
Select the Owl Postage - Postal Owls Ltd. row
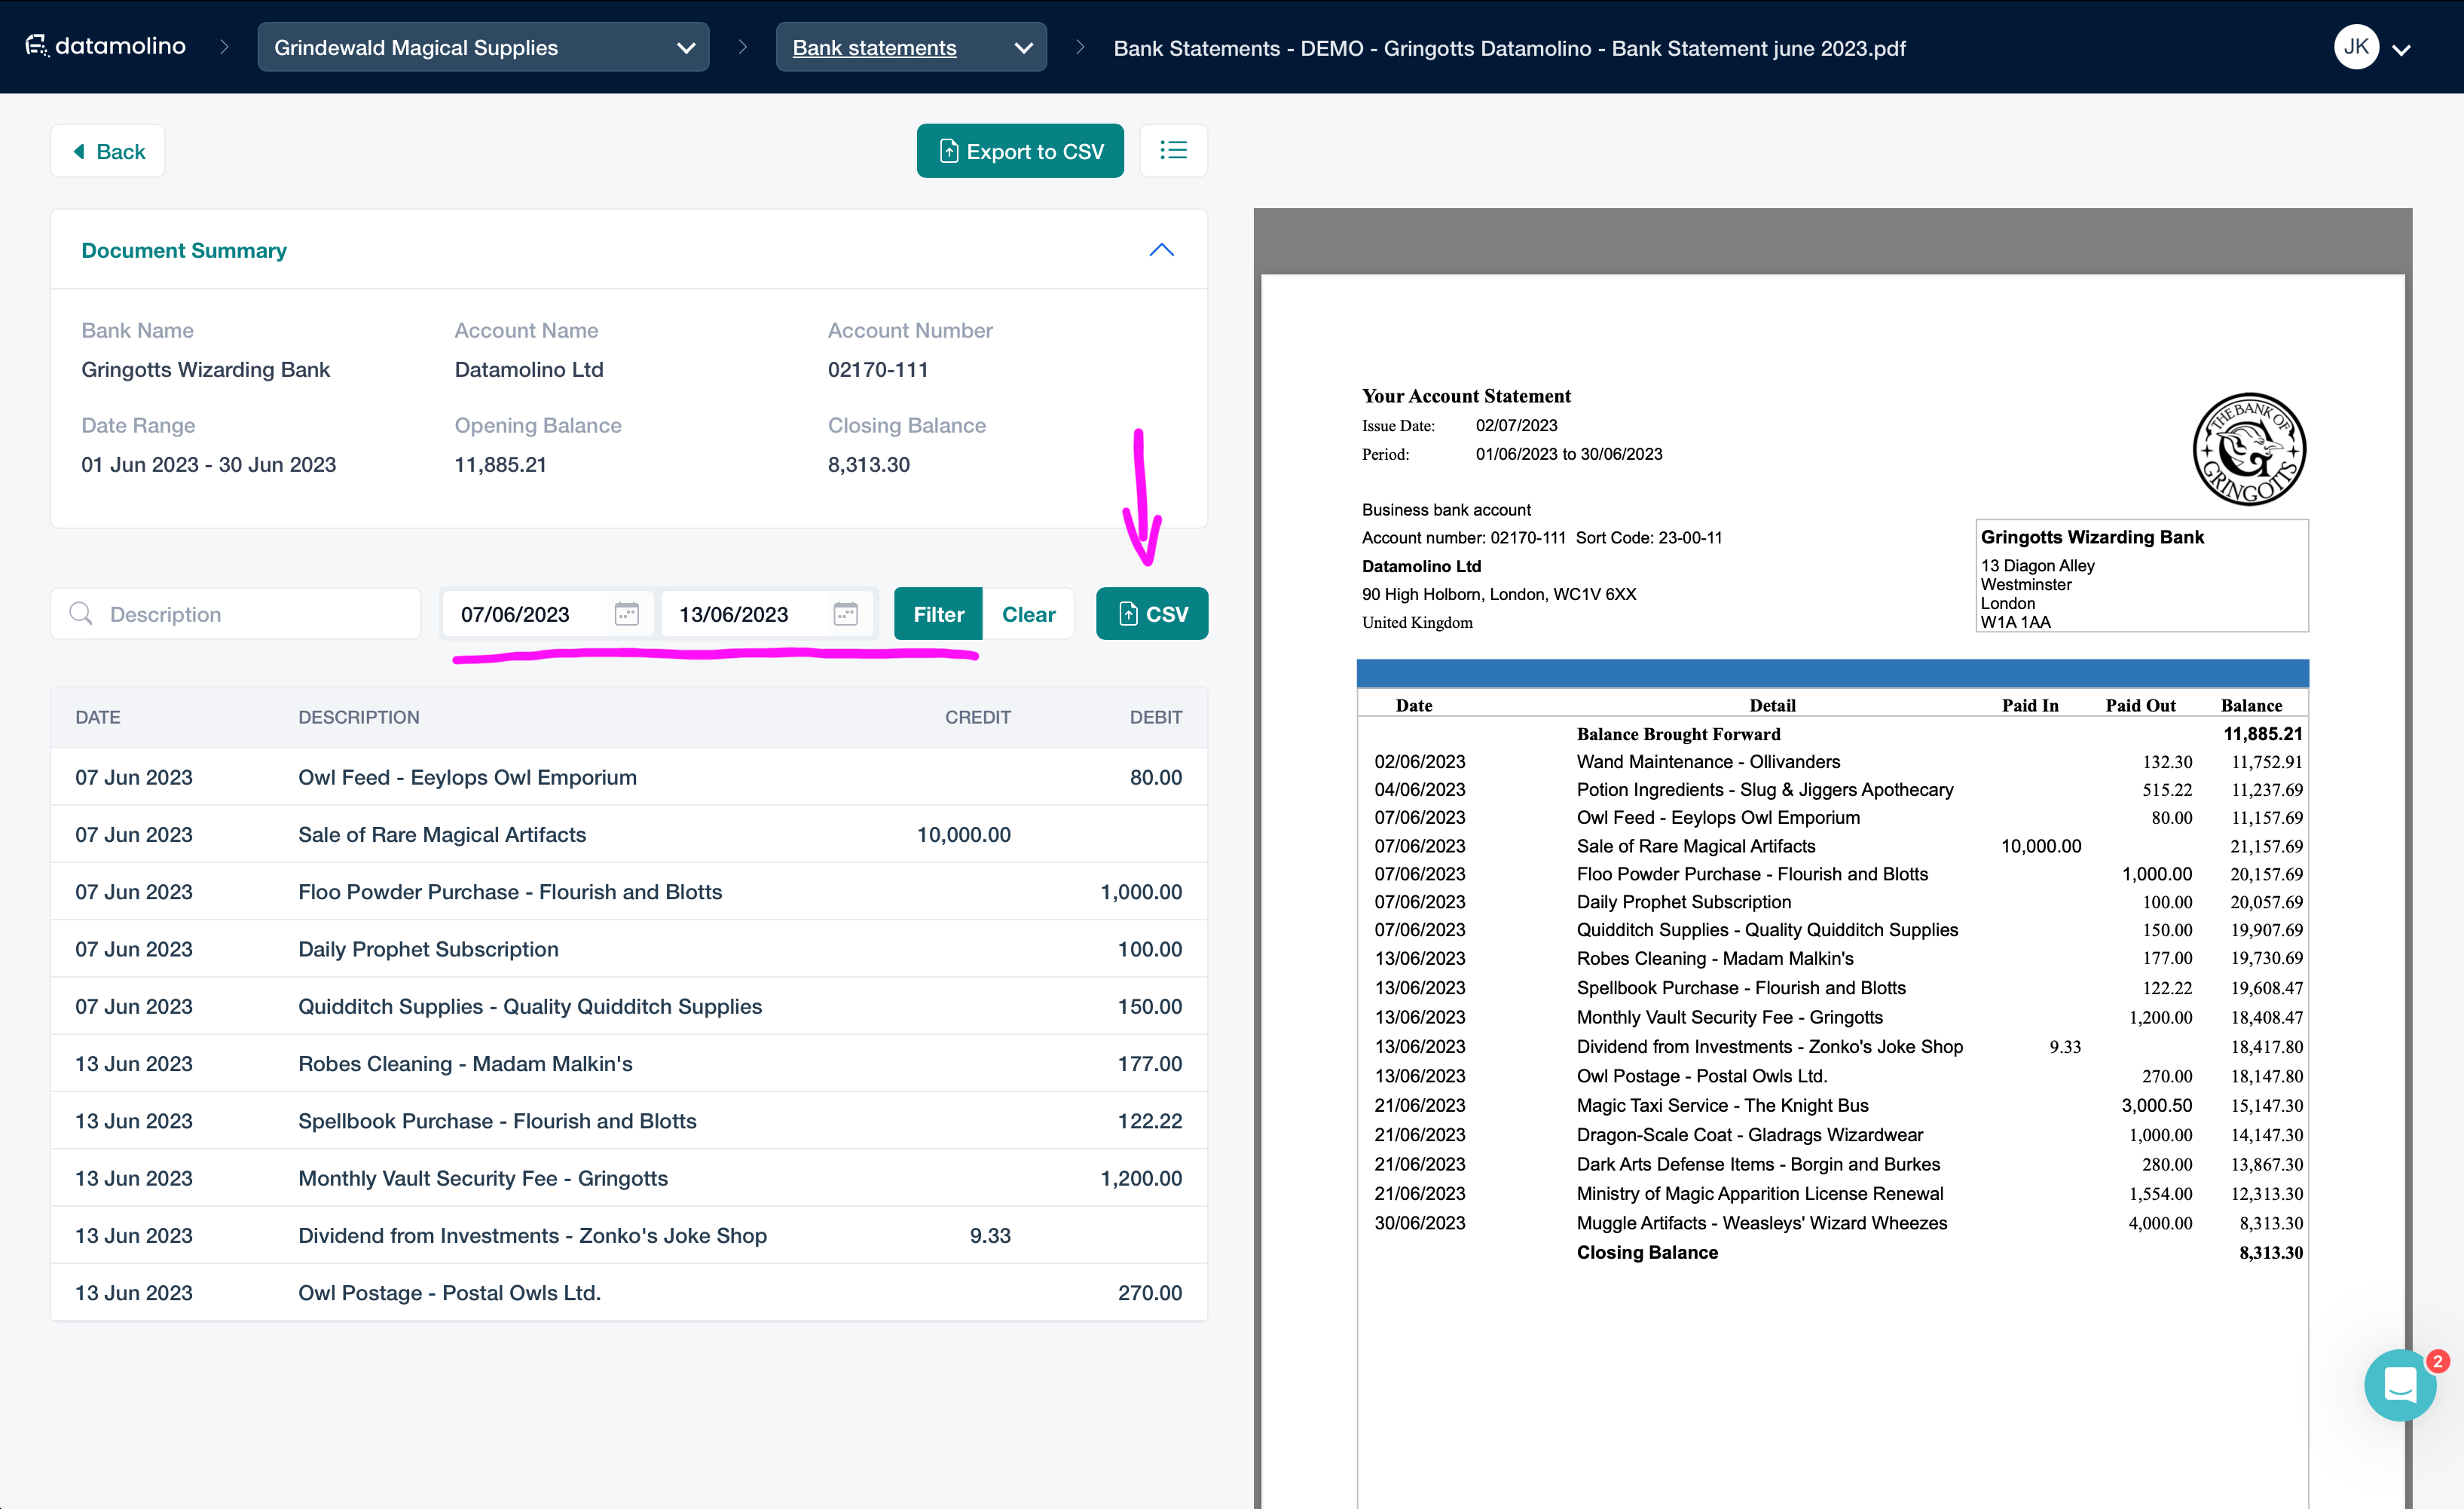pyautogui.click(x=629, y=1293)
